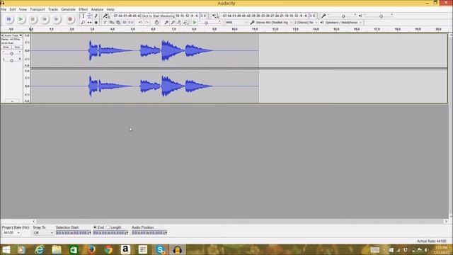Open the Stereo Mix recording device dropdown

(x=274, y=23)
